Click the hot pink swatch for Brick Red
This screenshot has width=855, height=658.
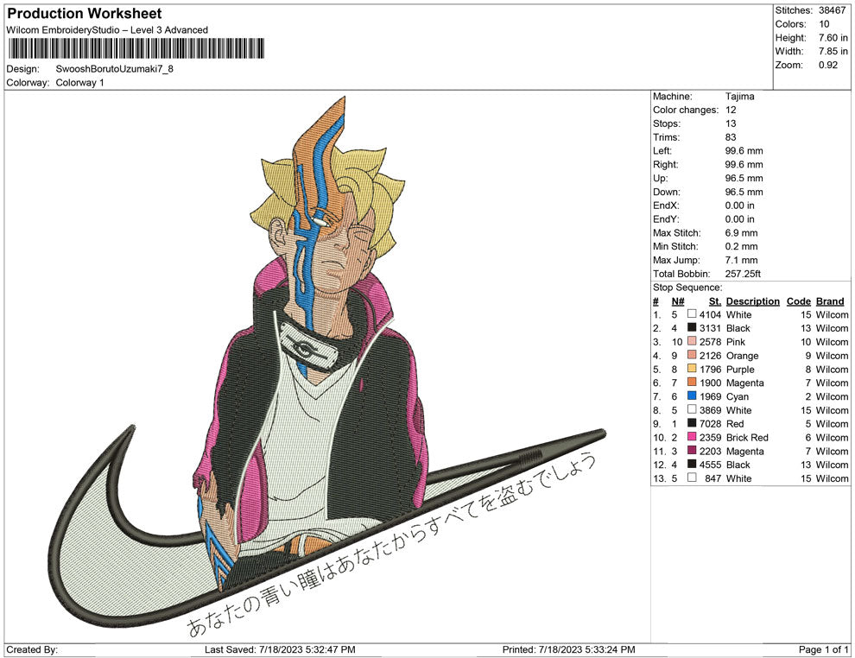(x=692, y=437)
